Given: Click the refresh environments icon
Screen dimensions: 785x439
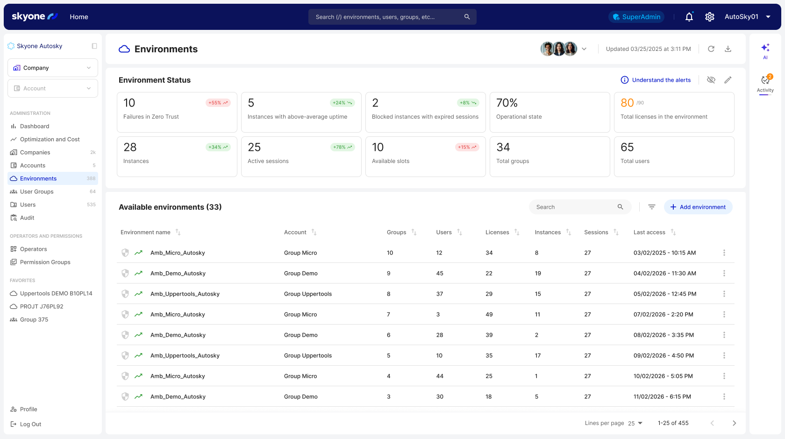Looking at the screenshot, I should (x=711, y=49).
